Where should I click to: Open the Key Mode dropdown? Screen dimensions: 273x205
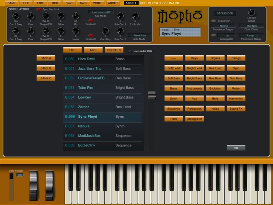100,12
